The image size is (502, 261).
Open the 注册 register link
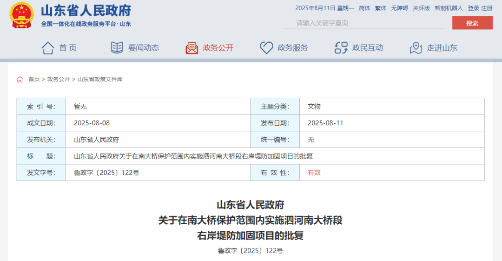click(x=487, y=8)
